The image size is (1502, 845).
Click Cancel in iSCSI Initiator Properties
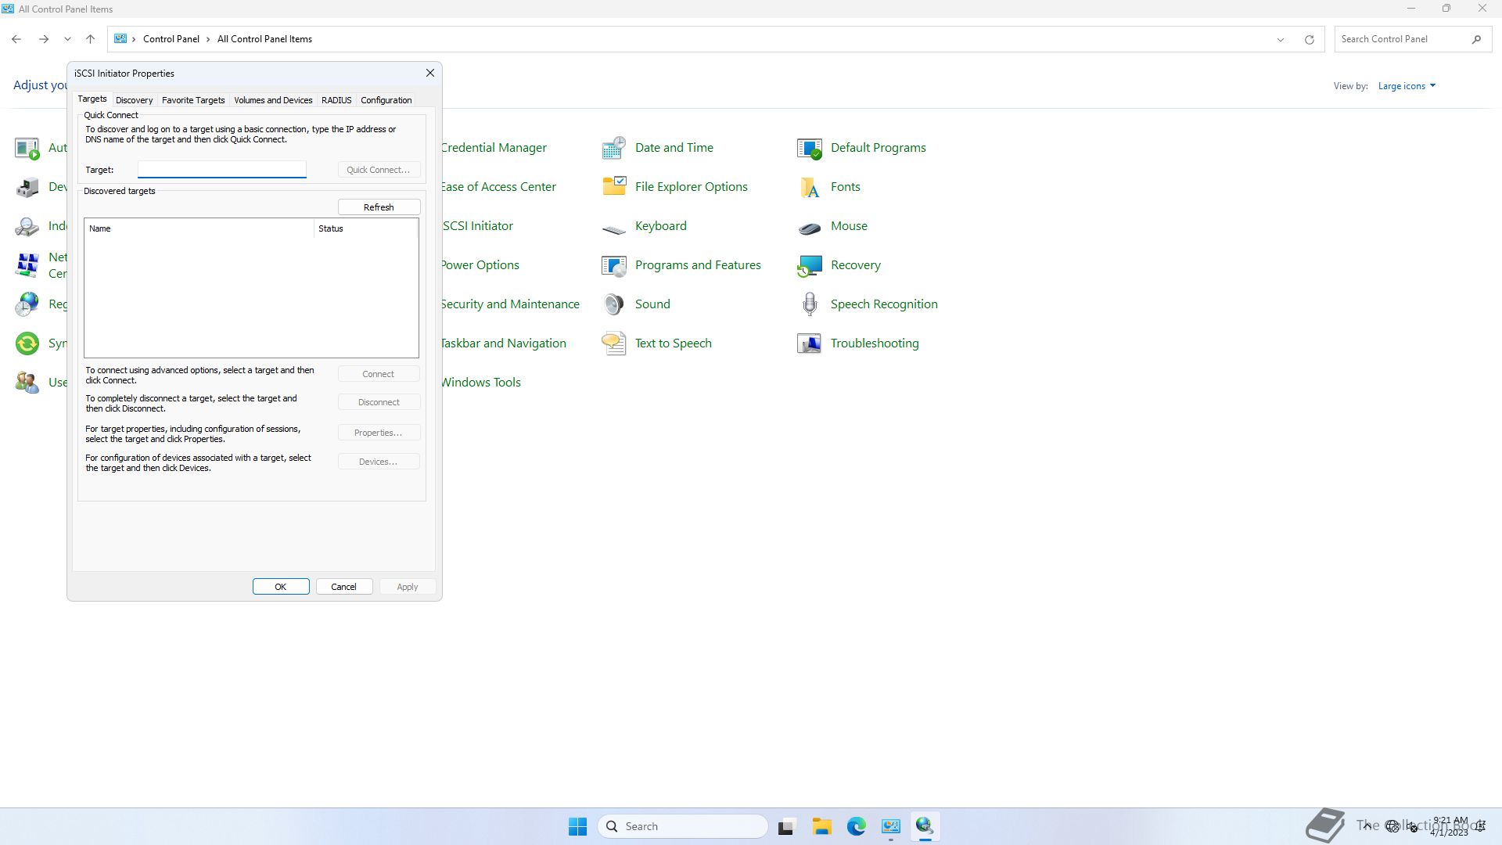[x=343, y=587]
